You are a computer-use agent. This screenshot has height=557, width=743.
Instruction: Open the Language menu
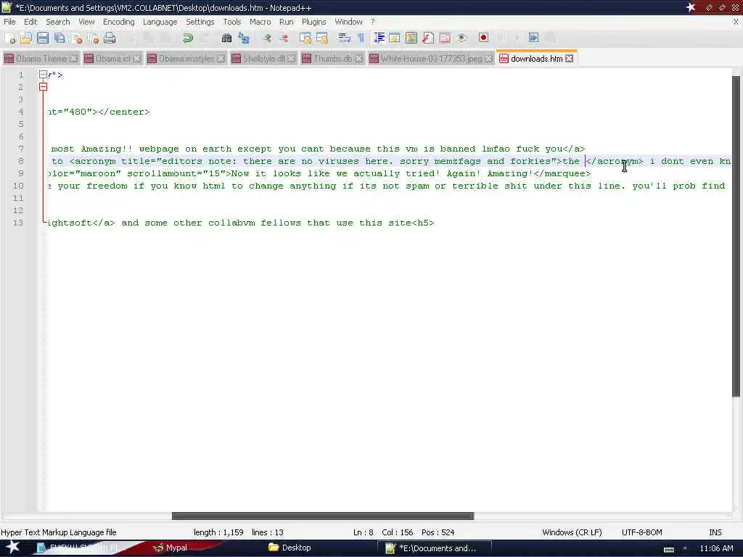click(160, 22)
